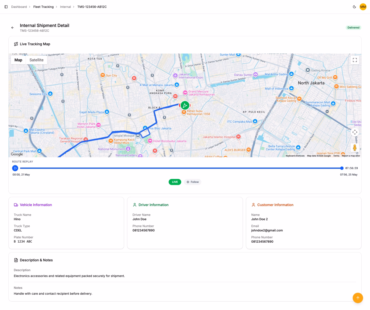Switch to dark mode moon icon
The width and height of the screenshot is (370, 310).
[x=354, y=7]
